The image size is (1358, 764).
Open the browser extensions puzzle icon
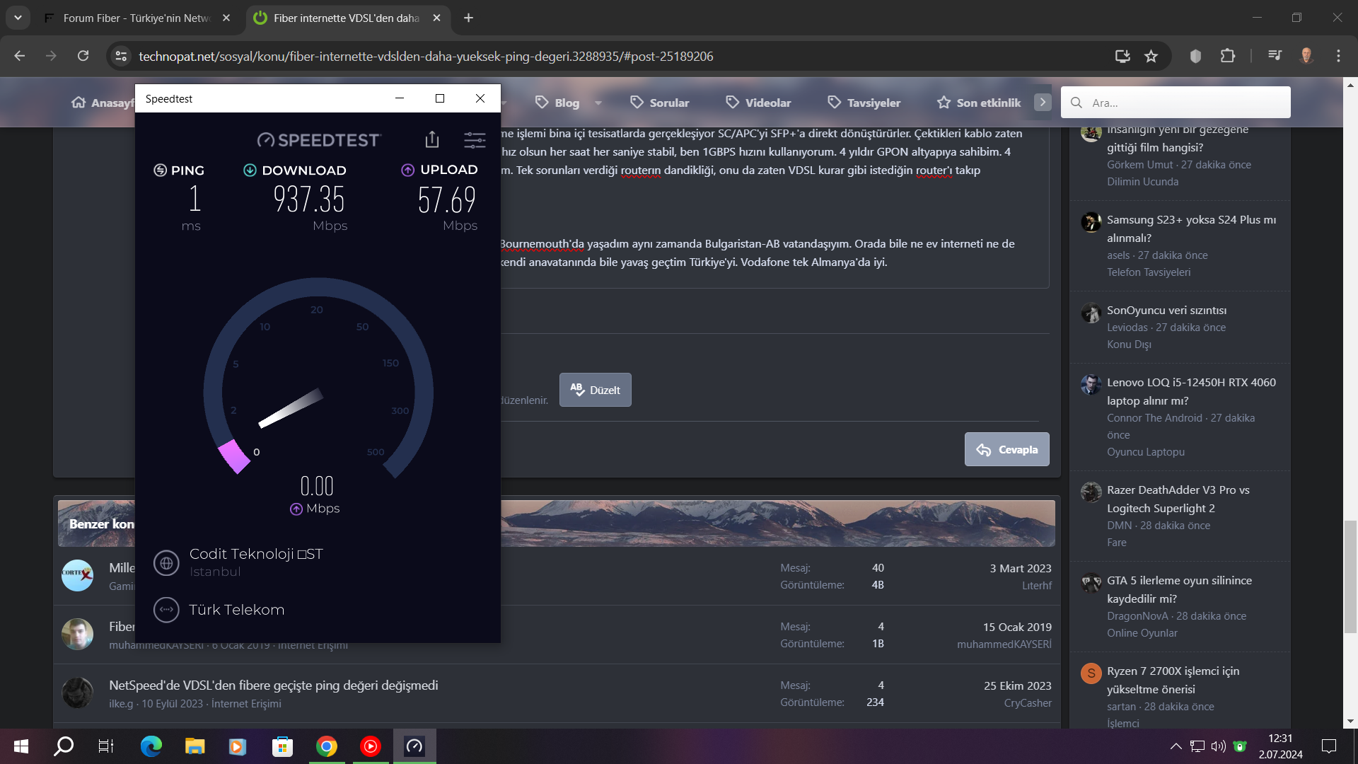click(x=1228, y=56)
